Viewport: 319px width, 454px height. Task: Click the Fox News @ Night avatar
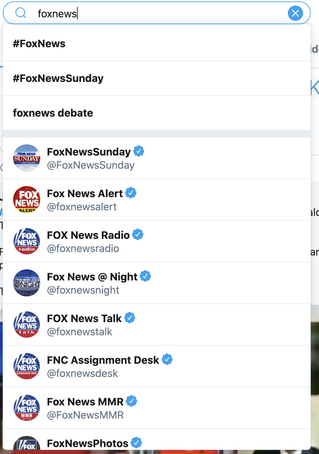27,283
